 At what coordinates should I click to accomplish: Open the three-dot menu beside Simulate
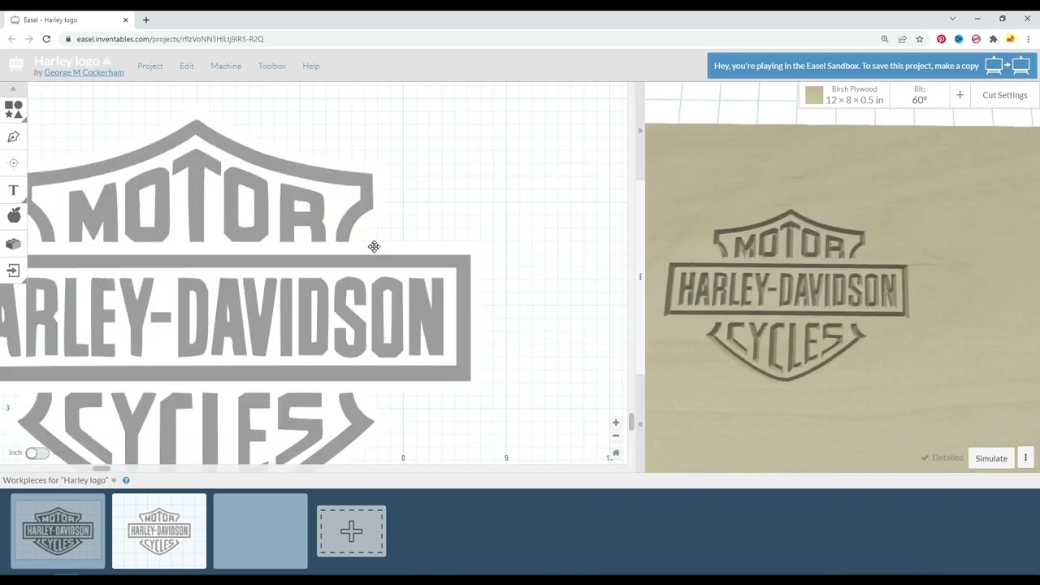pos(1025,458)
